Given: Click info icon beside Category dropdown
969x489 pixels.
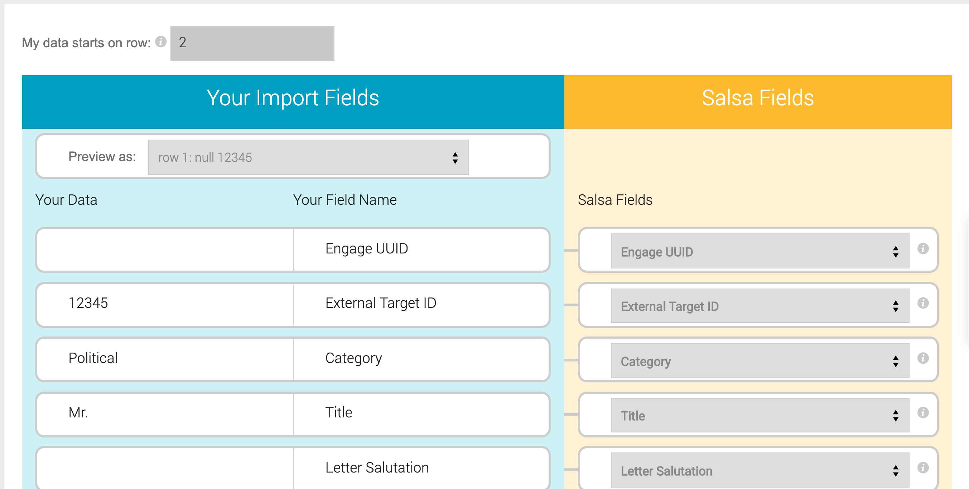Looking at the screenshot, I should [x=923, y=358].
